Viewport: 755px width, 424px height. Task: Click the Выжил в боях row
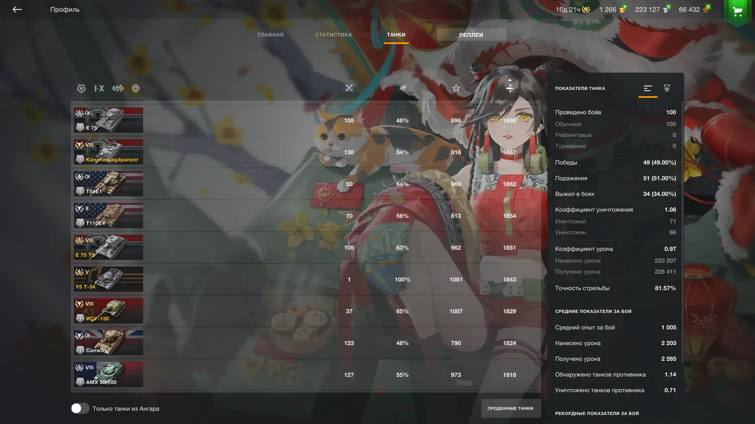click(x=615, y=194)
